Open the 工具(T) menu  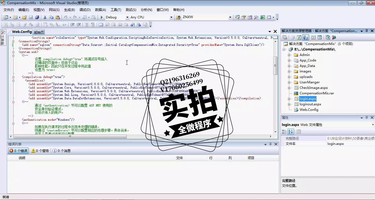point(116,10)
